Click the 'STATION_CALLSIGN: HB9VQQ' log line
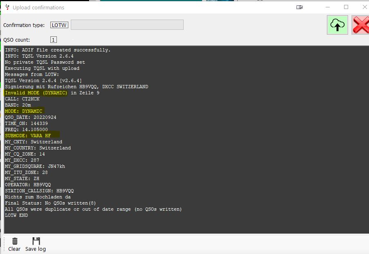 pos(39,191)
